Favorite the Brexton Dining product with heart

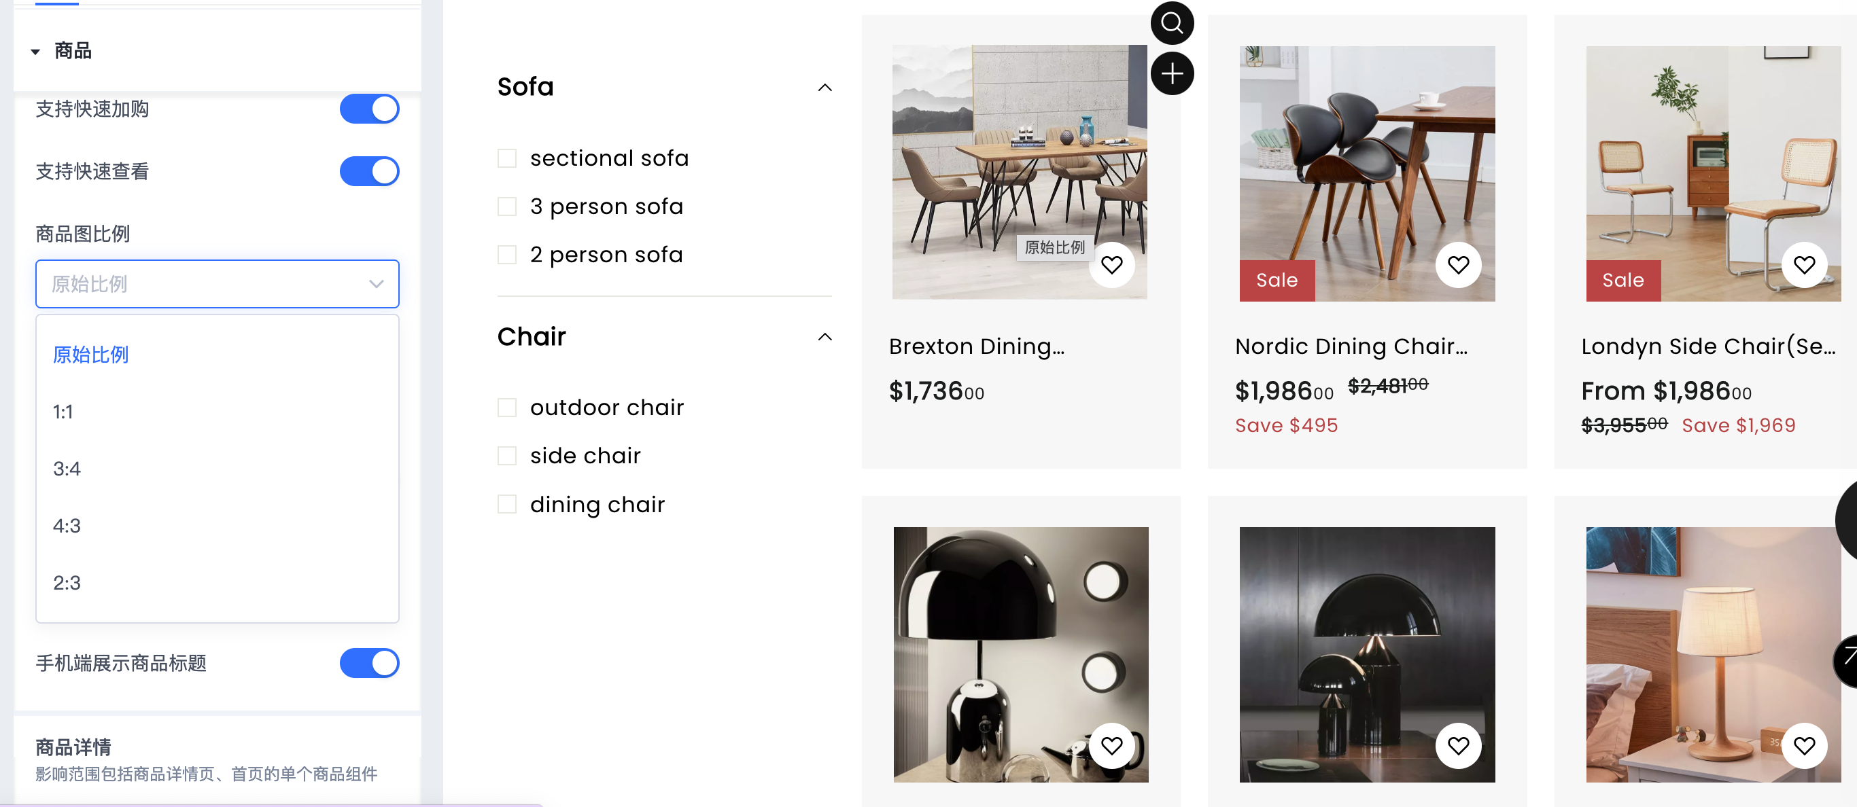(1111, 265)
